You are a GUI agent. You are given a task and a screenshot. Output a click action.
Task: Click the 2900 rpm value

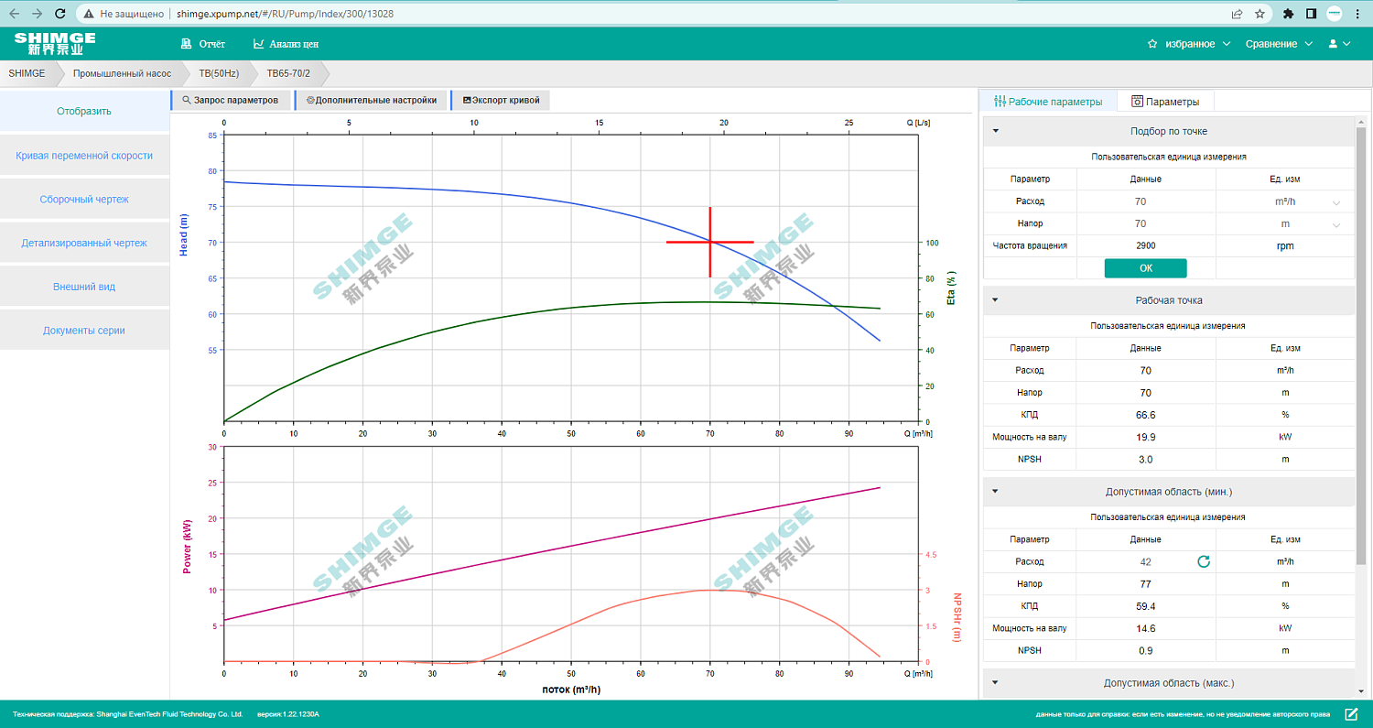click(x=1146, y=245)
